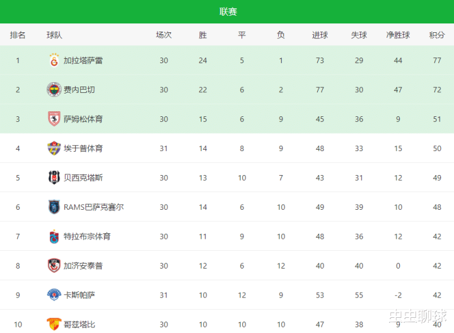Select the 联赛 tab header
This screenshot has width=454, height=333.
pos(228,11)
